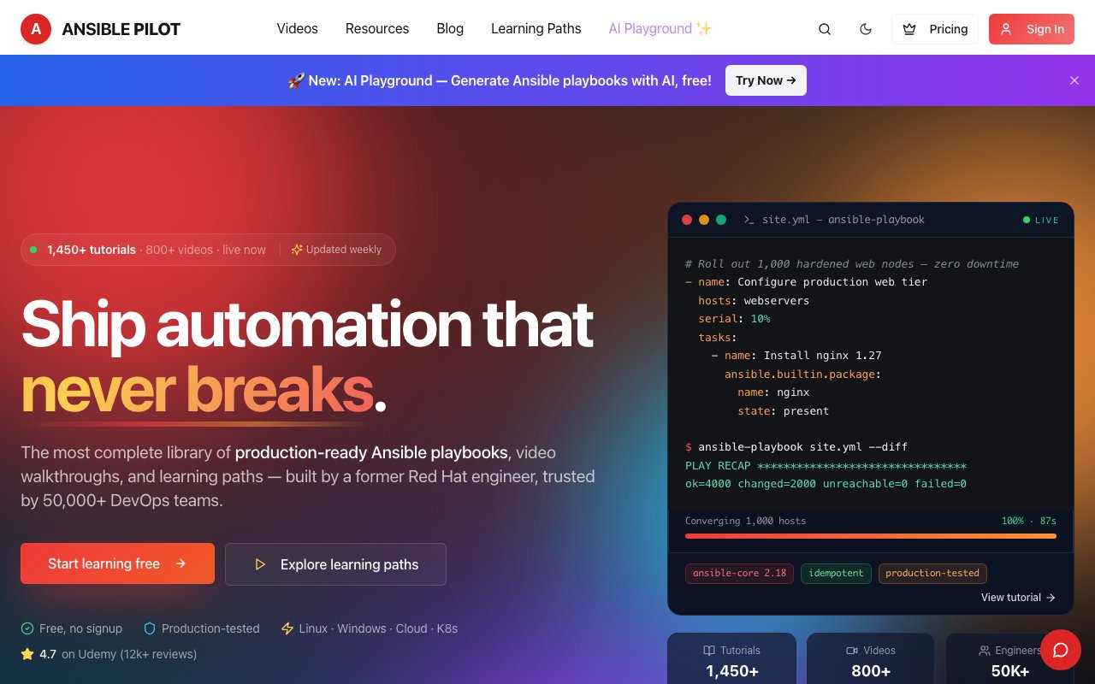The width and height of the screenshot is (1095, 684).
Task: Click the never breaks headline text
Action: pos(197,388)
